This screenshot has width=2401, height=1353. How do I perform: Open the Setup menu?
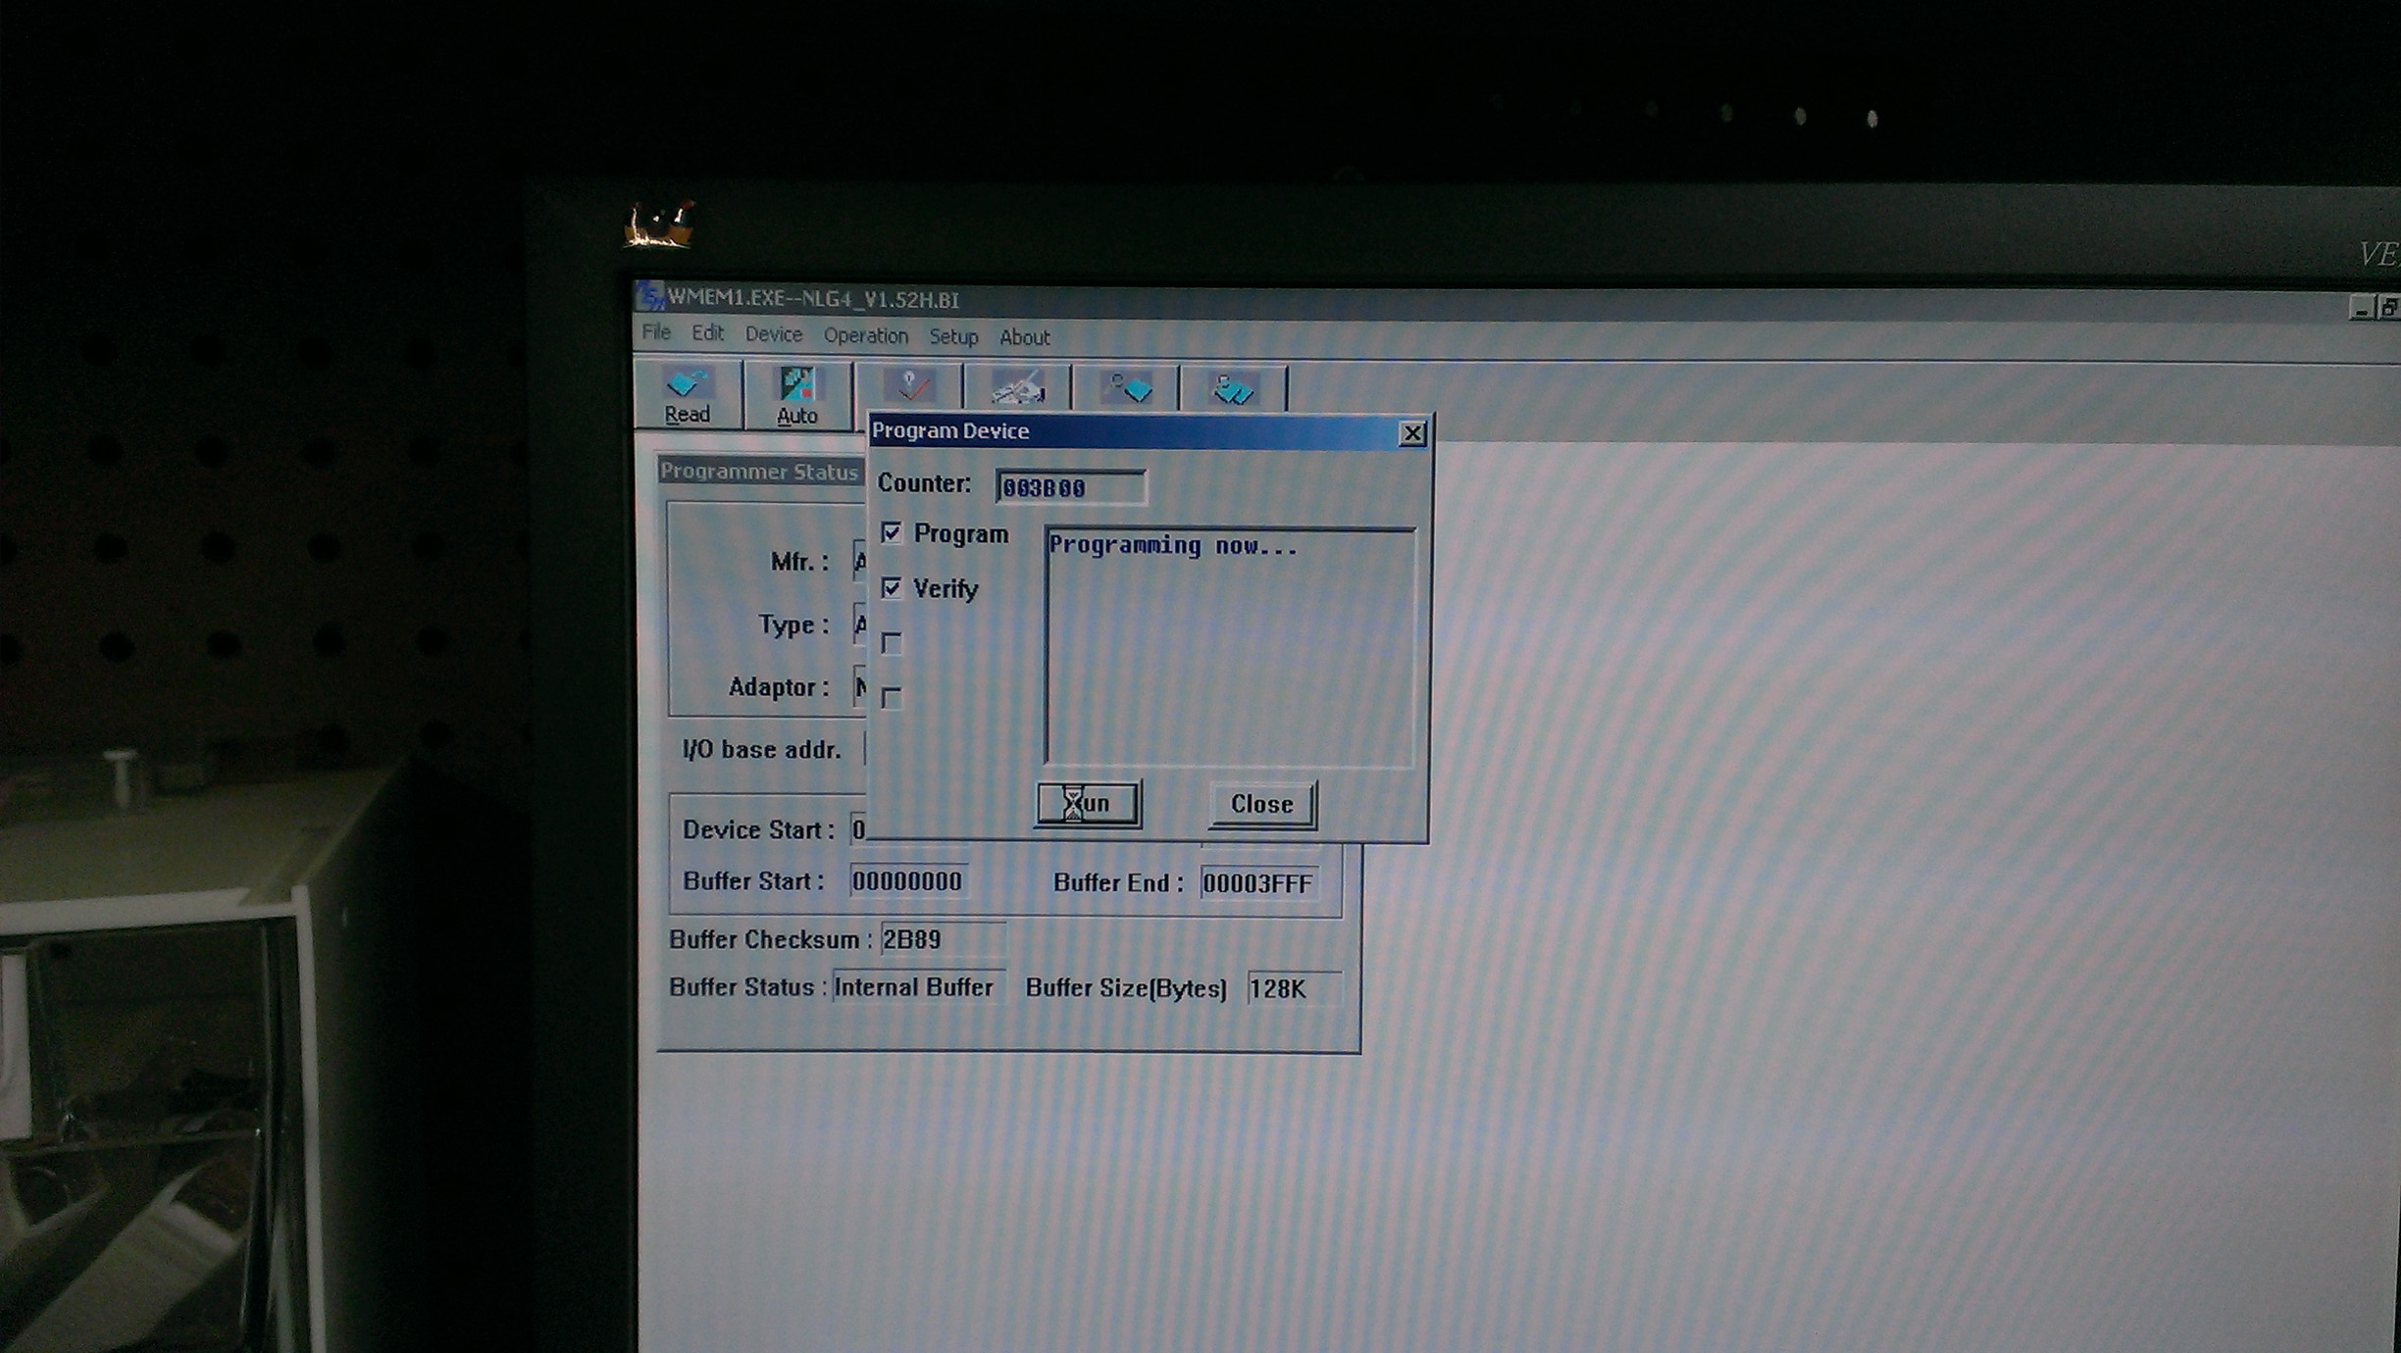[x=953, y=337]
